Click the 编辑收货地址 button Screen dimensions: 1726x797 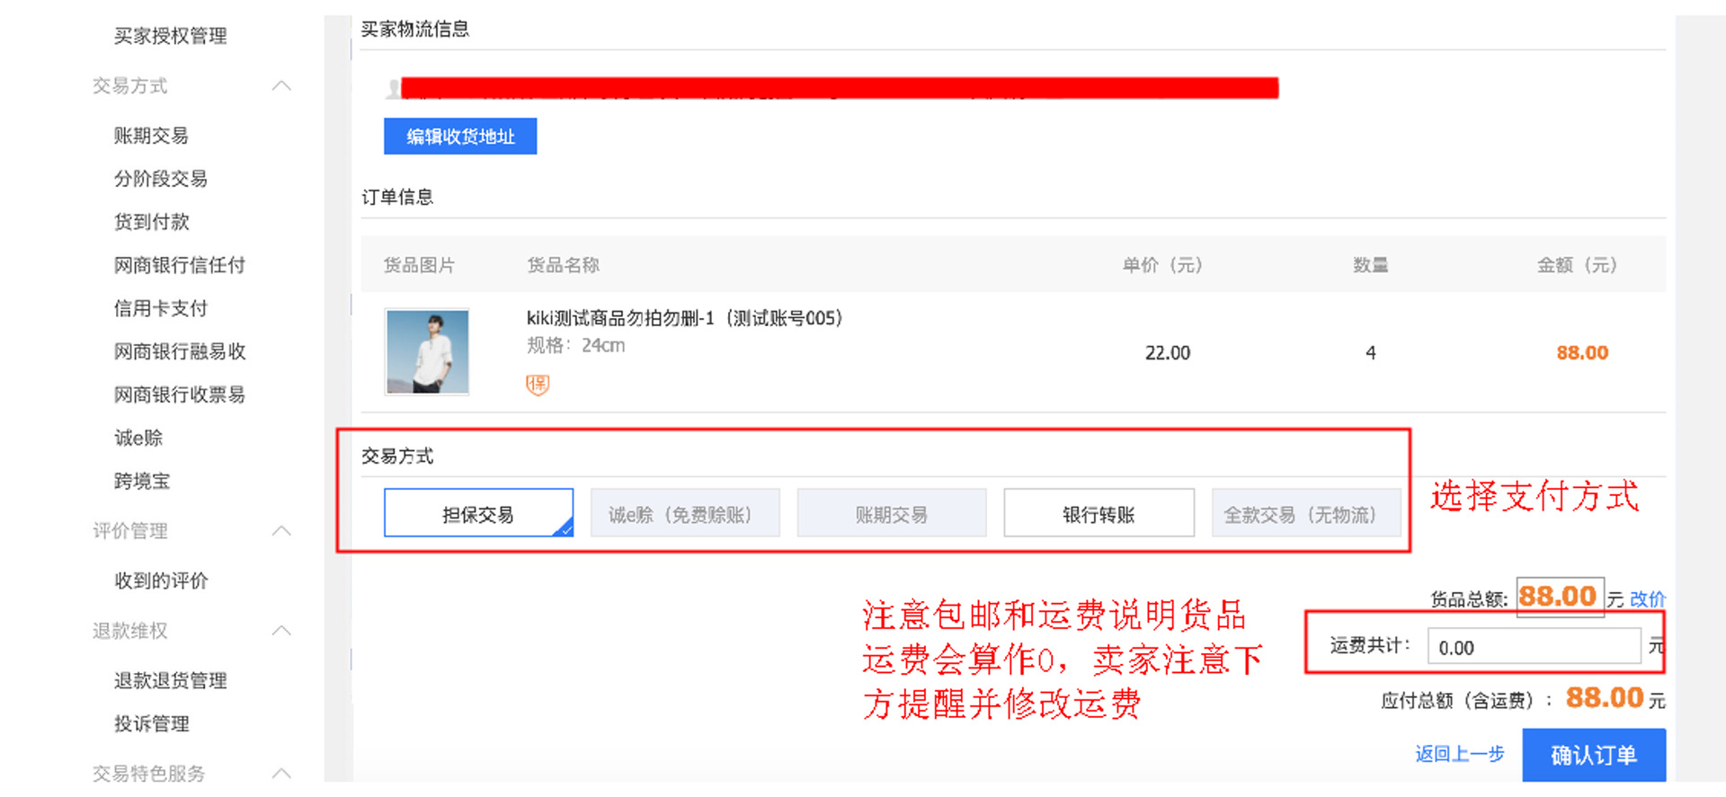click(460, 137)
